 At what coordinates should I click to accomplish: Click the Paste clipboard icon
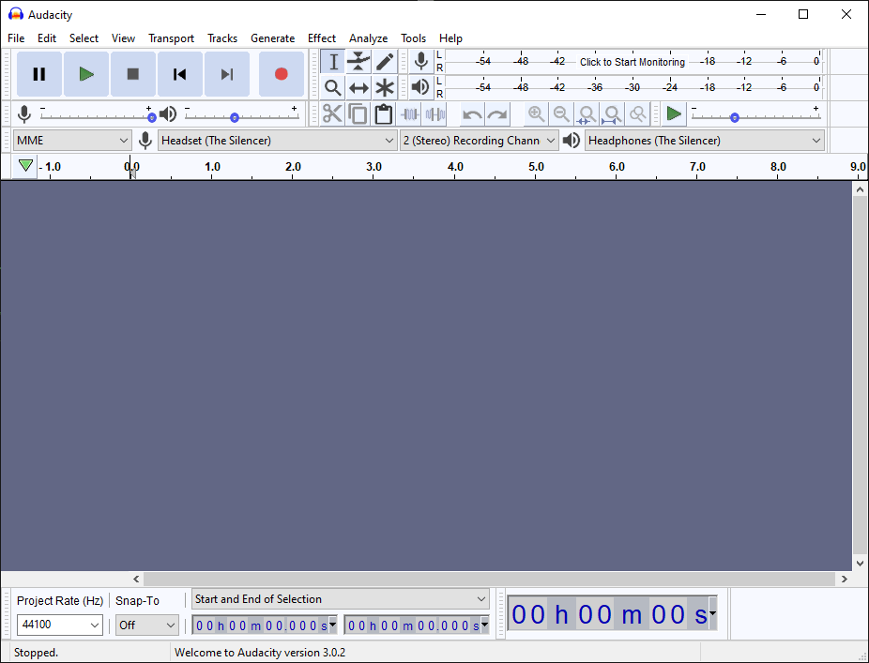point(384,114)
